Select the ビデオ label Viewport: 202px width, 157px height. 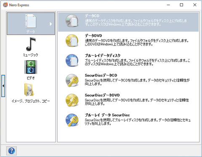click(31, 78)
